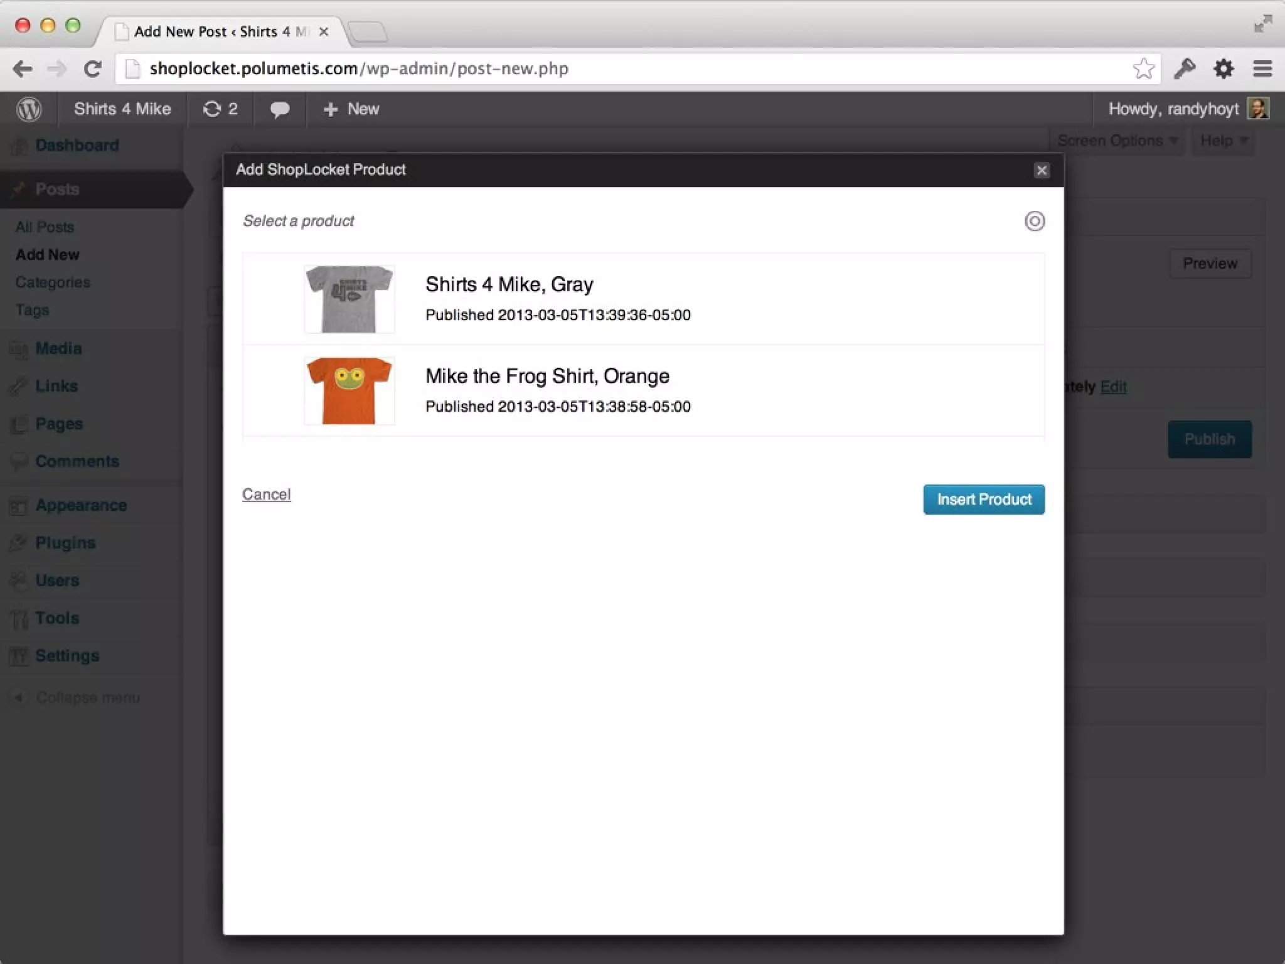Click the Cancel link in dialog
1285x964 pixels.
click(267, 494)
